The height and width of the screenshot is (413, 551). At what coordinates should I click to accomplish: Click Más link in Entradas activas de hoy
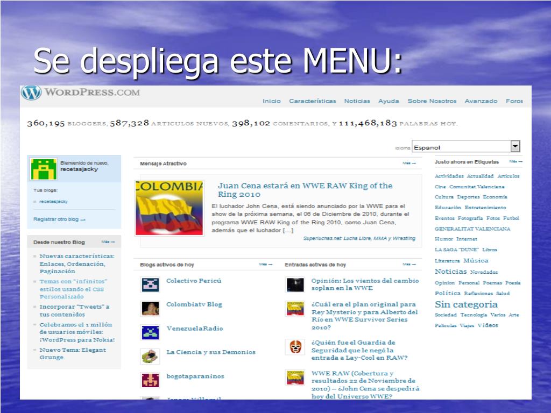pos(409,265)
